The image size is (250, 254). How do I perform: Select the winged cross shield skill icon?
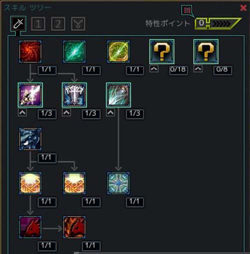click(x=74, y=95)
